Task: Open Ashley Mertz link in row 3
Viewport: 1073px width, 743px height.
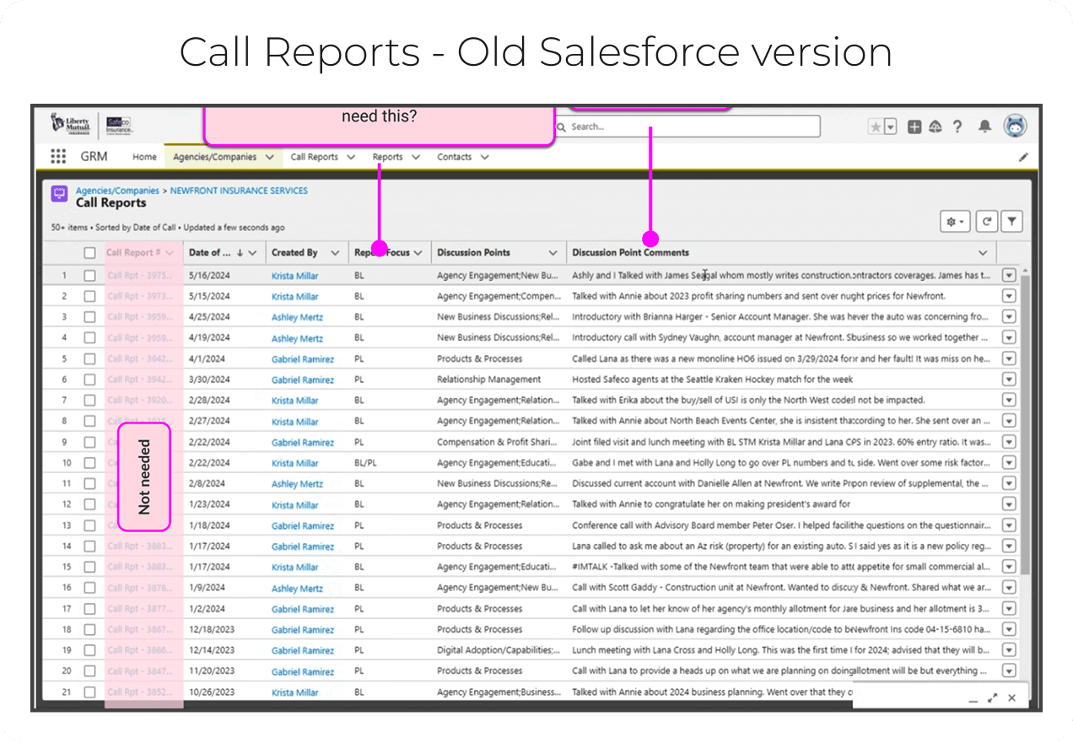Action: (x=297, y=317)
